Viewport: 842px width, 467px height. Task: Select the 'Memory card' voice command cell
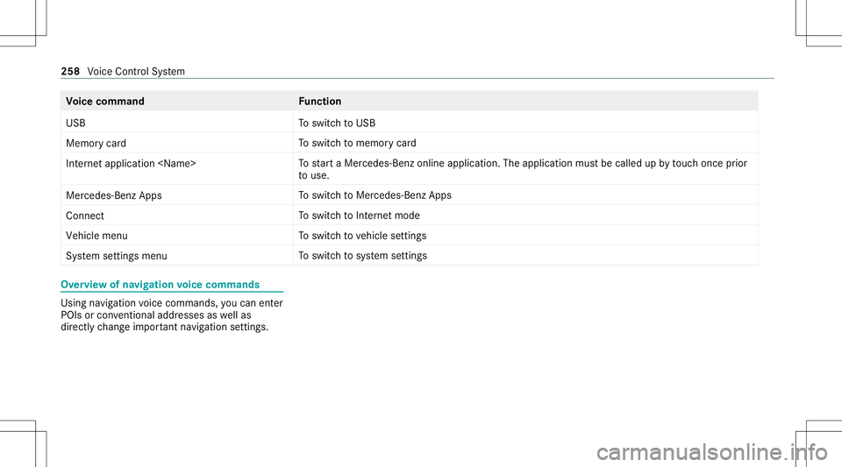(x=176, y=143)
